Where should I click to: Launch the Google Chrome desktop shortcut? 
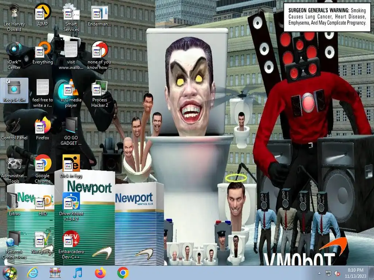tap(42, 169)
